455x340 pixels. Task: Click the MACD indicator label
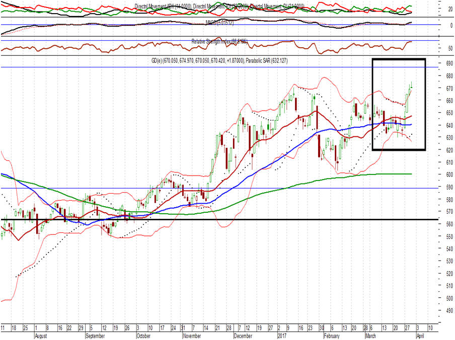click(x=219, y=22)
